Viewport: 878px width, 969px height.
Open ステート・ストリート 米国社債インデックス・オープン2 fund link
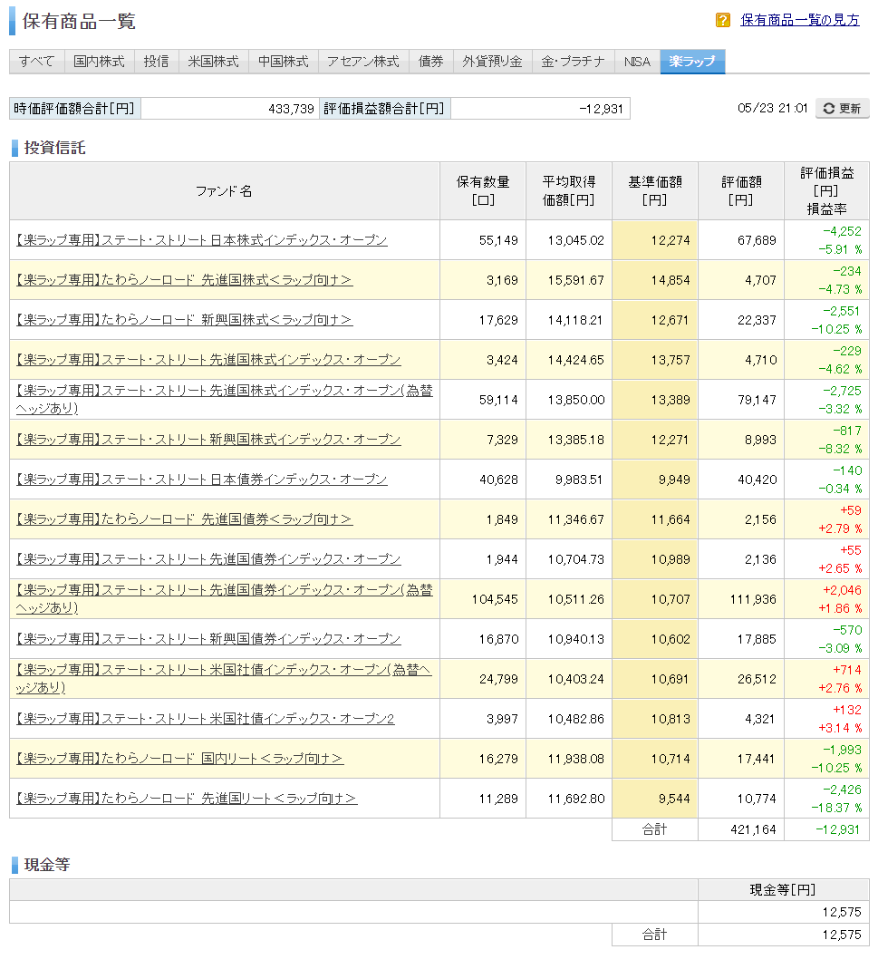pos(205,718)
